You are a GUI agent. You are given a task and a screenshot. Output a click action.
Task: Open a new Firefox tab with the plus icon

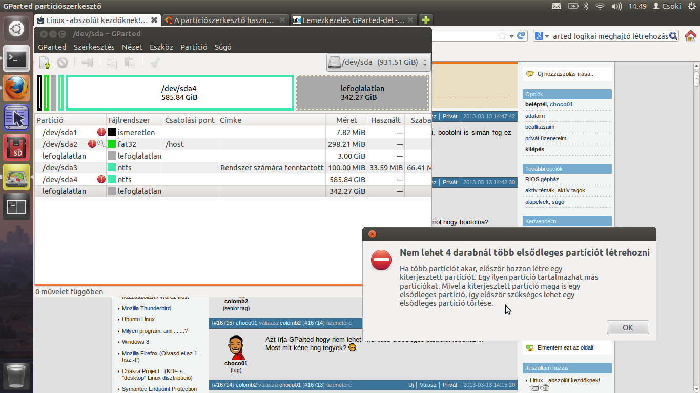coord(425,20)
